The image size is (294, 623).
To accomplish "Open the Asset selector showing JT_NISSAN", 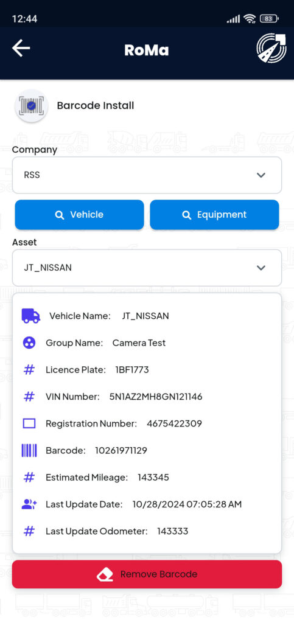I will pos(147,268).
